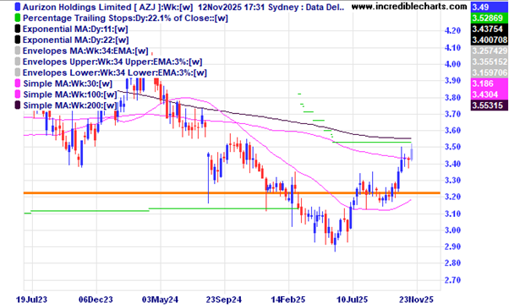Select the Simple MA:Wk:30 legend label
Viewport: 509px width, 308px height.
point(68,84)
